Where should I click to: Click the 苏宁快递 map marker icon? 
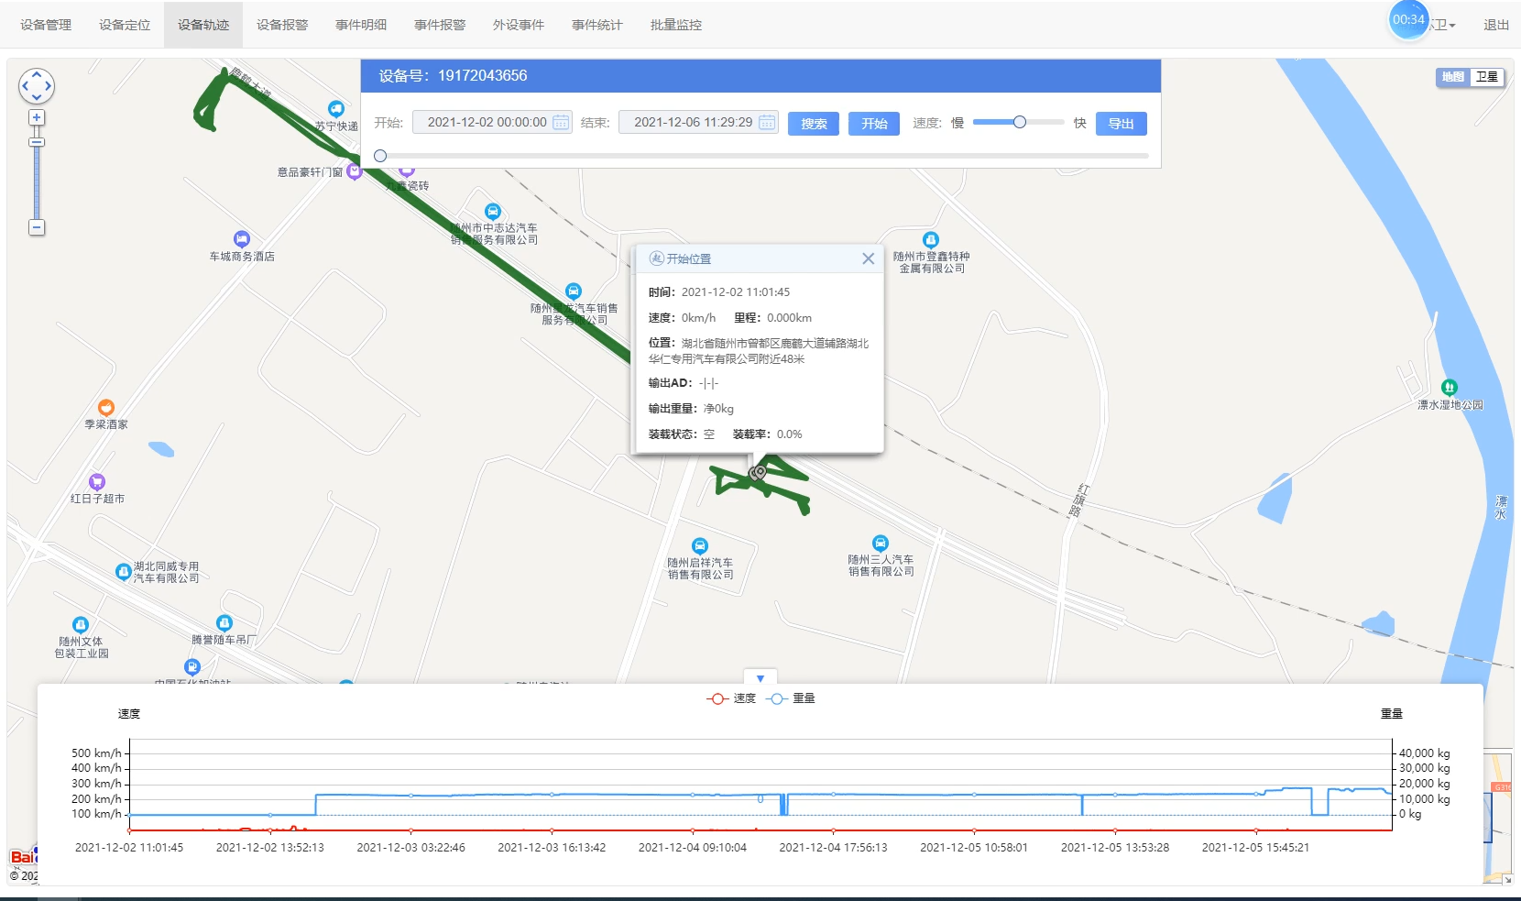[336, 109]
